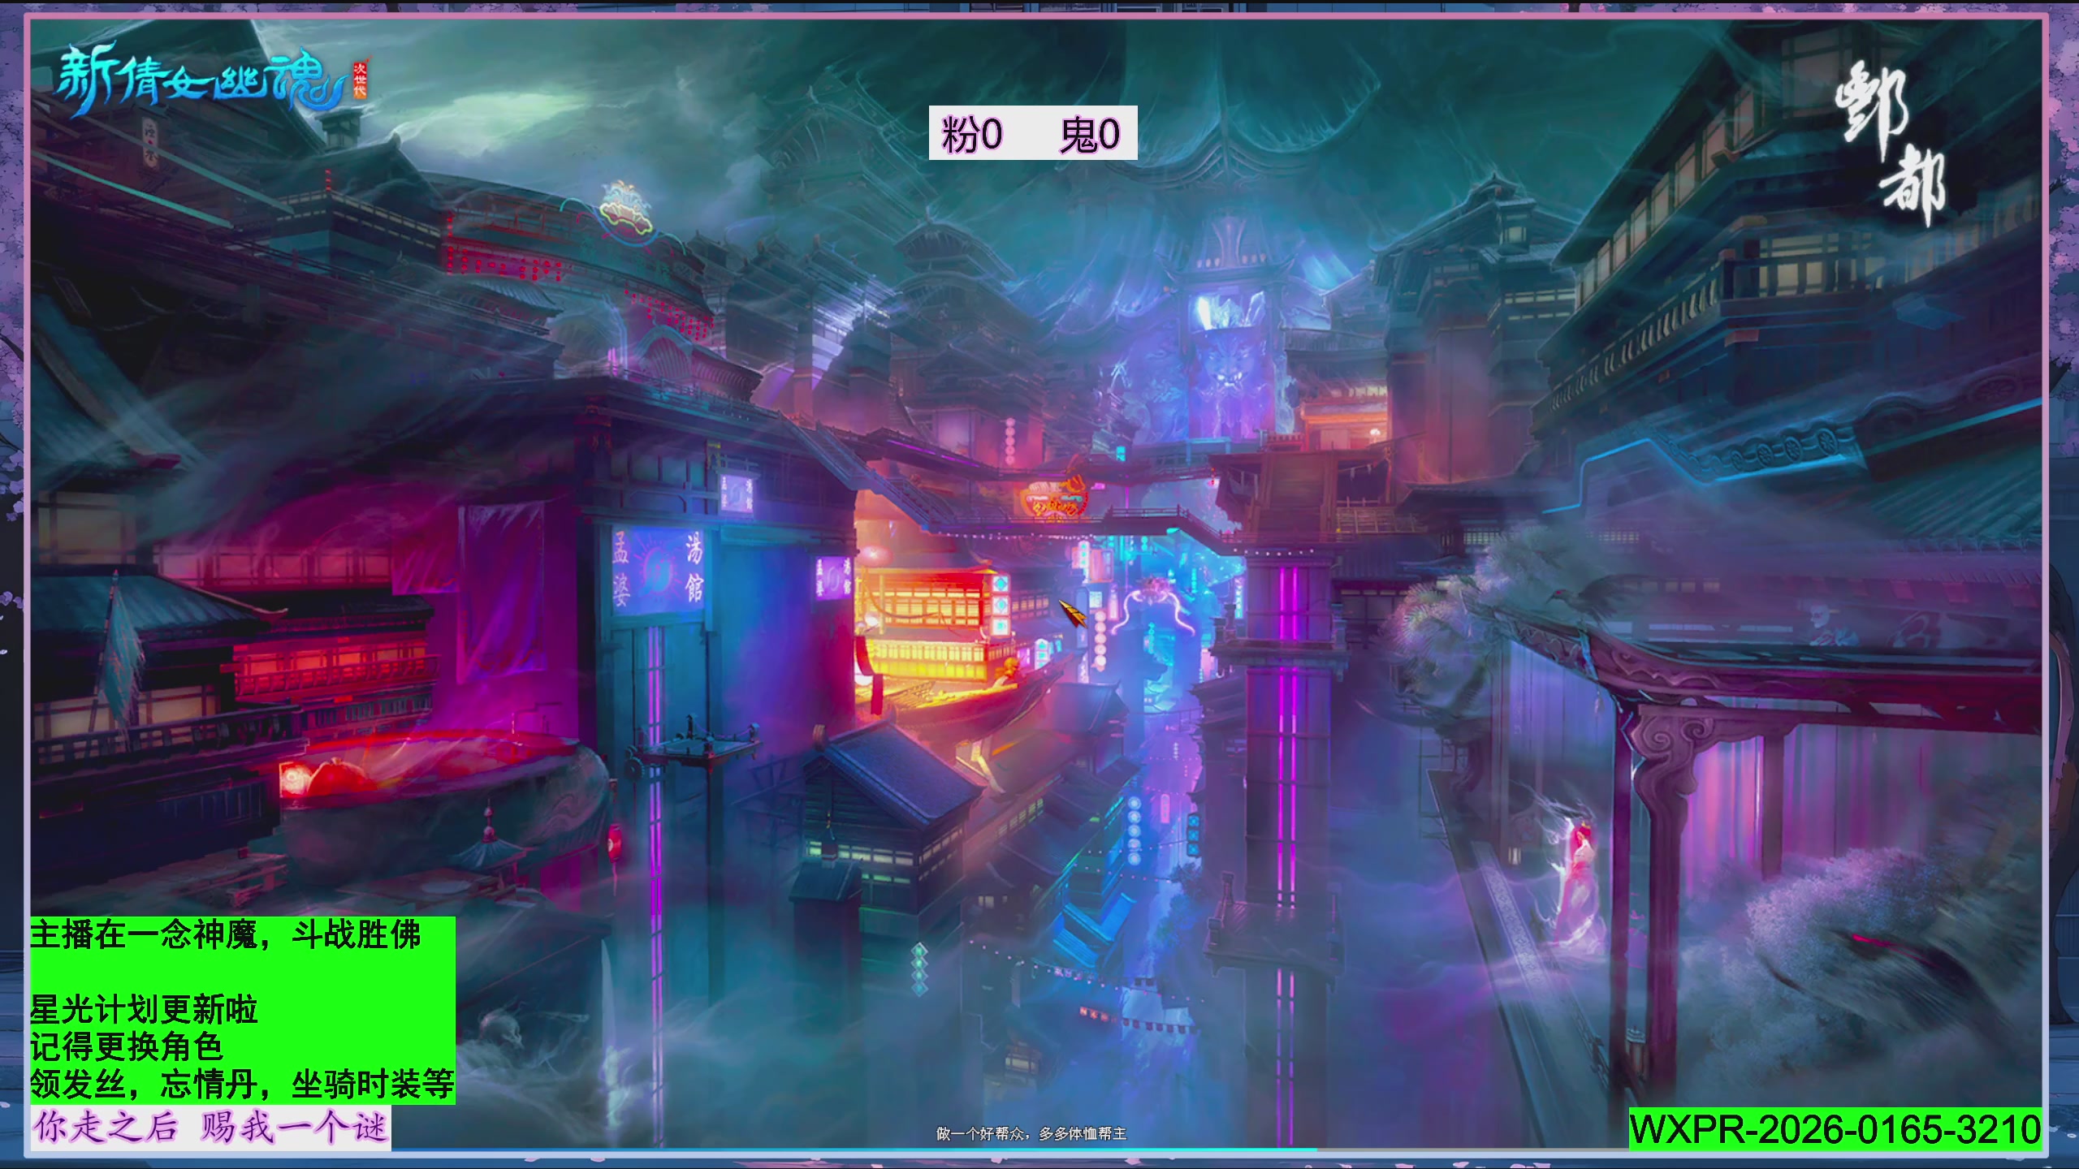Viewport: 2079px width, 1169px height.
Task: Click the large 汤馆 neon sign
Action: tap(694, 568)
